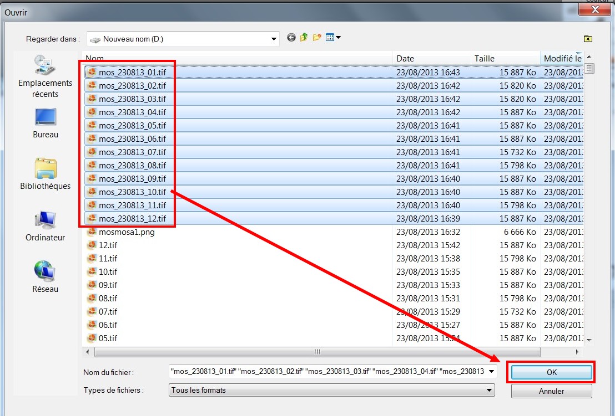
Task: Open Bibliothèques in the sidebar
Action: [x=45, y=174]
